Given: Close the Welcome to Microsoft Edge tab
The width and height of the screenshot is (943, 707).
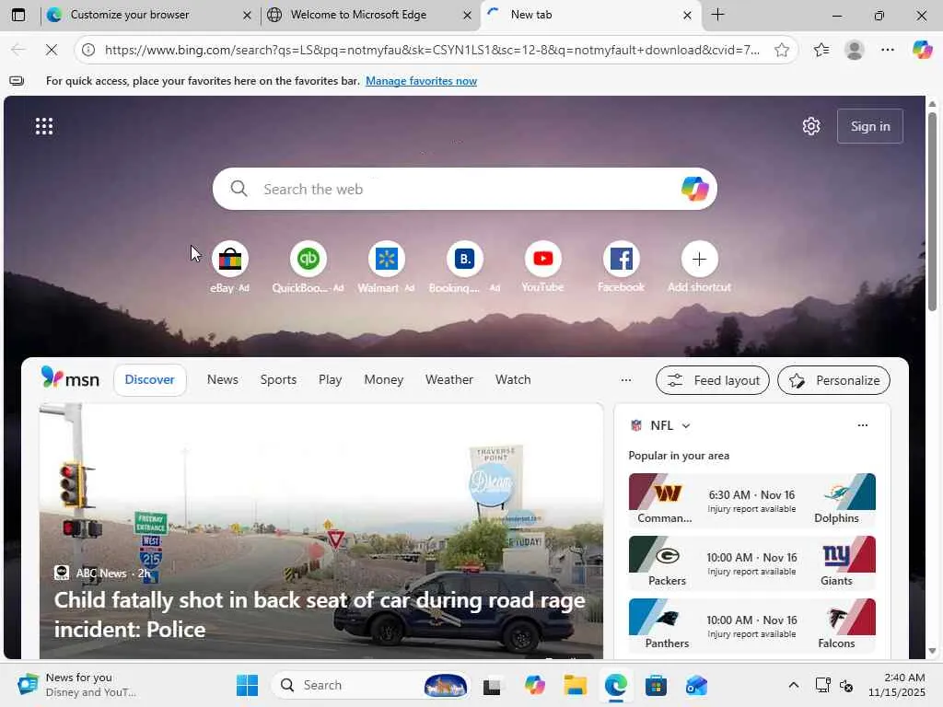Looking at the screenshot, I should (x=467, y=15).
